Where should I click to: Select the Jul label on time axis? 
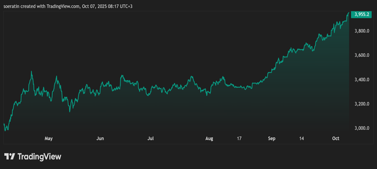[x=151, y=138]
